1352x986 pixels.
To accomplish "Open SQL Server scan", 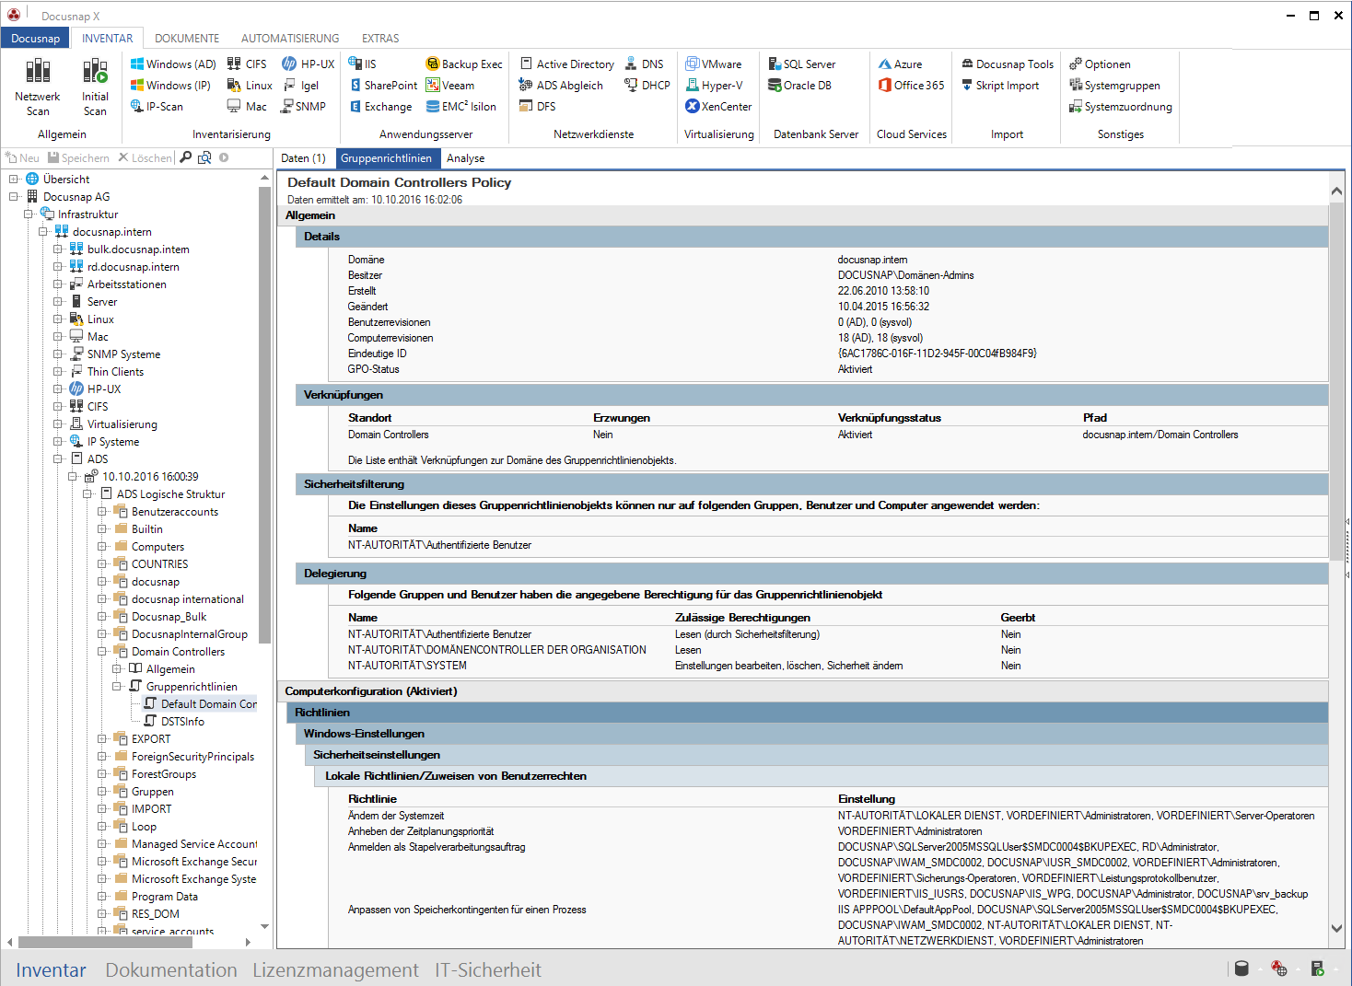I will tap(802, 64).
